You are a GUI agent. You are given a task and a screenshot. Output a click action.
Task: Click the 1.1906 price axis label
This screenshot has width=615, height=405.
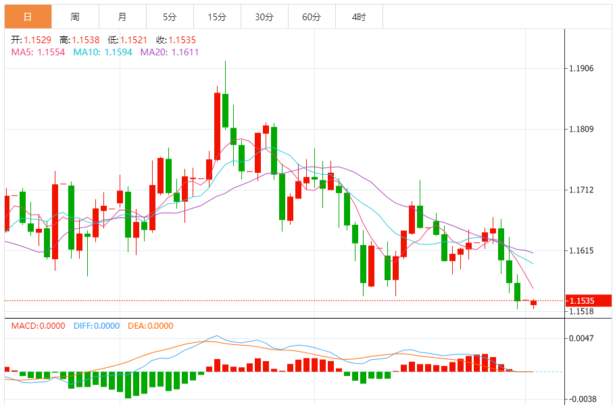click(x=582, y=69)
